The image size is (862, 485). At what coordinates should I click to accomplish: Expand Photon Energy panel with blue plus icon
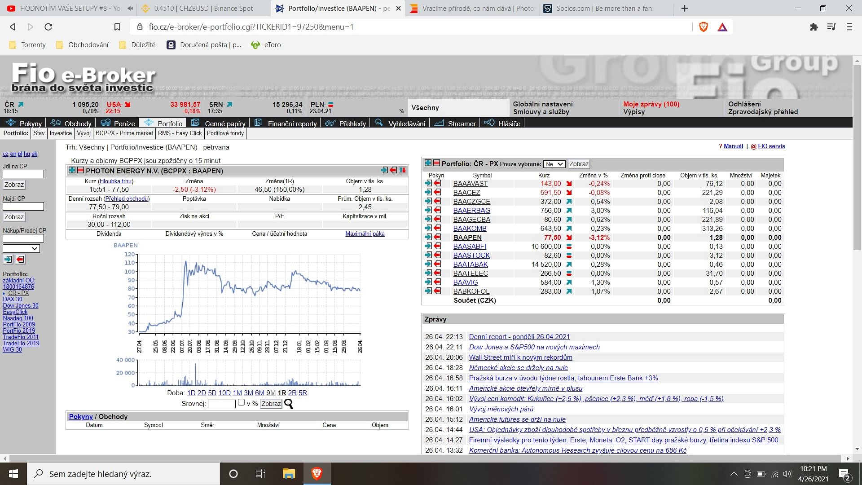pos(72,170)
